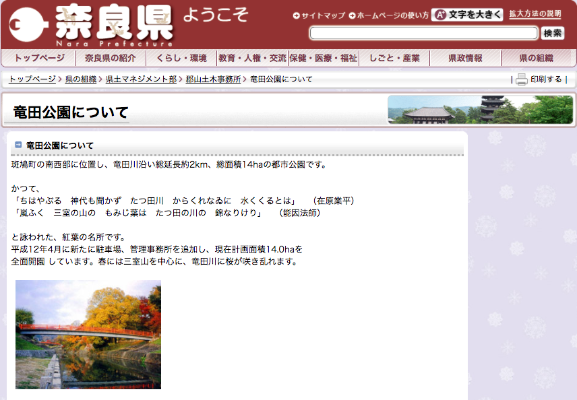Screen dimensions: 577x400
Task: Click the line beginning 平成12年4月に新たに駐車場
Action: click(157, 249)
